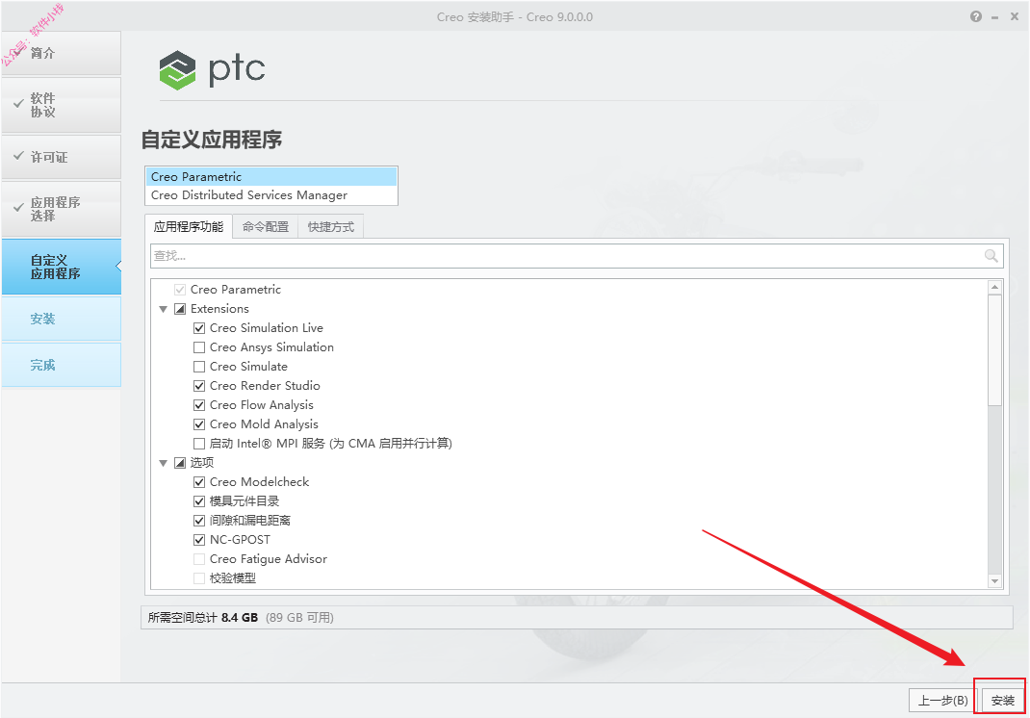Switch to 应用程序功能 tab
The image size is (1030, 718).
point(189,226)
